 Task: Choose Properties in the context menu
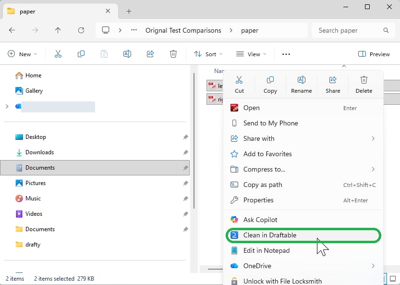[303, 200]
